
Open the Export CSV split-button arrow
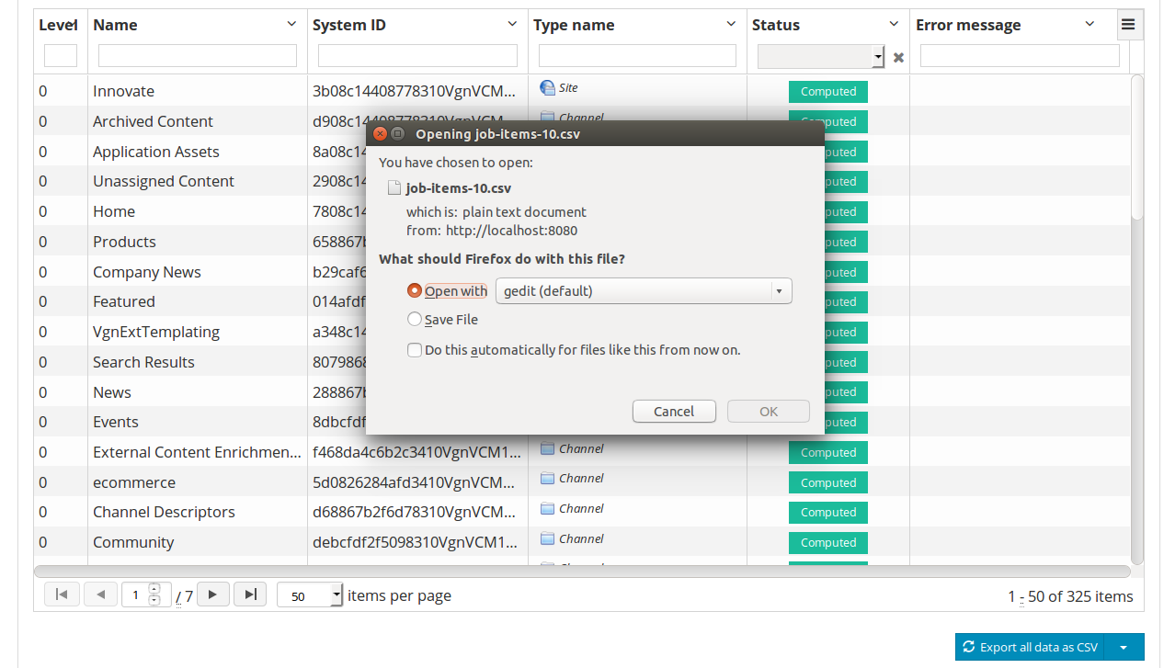pyautogui.click(x=1124, y=647)
